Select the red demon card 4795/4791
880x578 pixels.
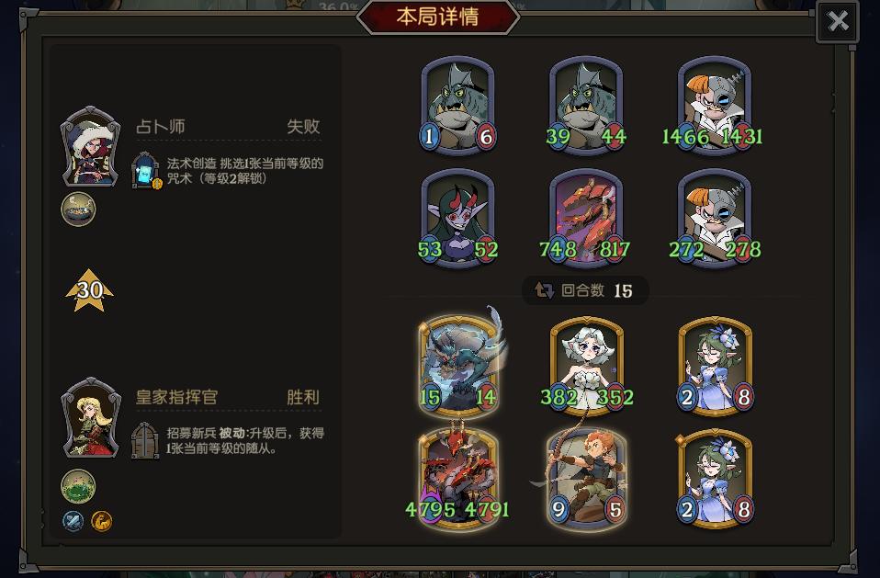[458, 479]
